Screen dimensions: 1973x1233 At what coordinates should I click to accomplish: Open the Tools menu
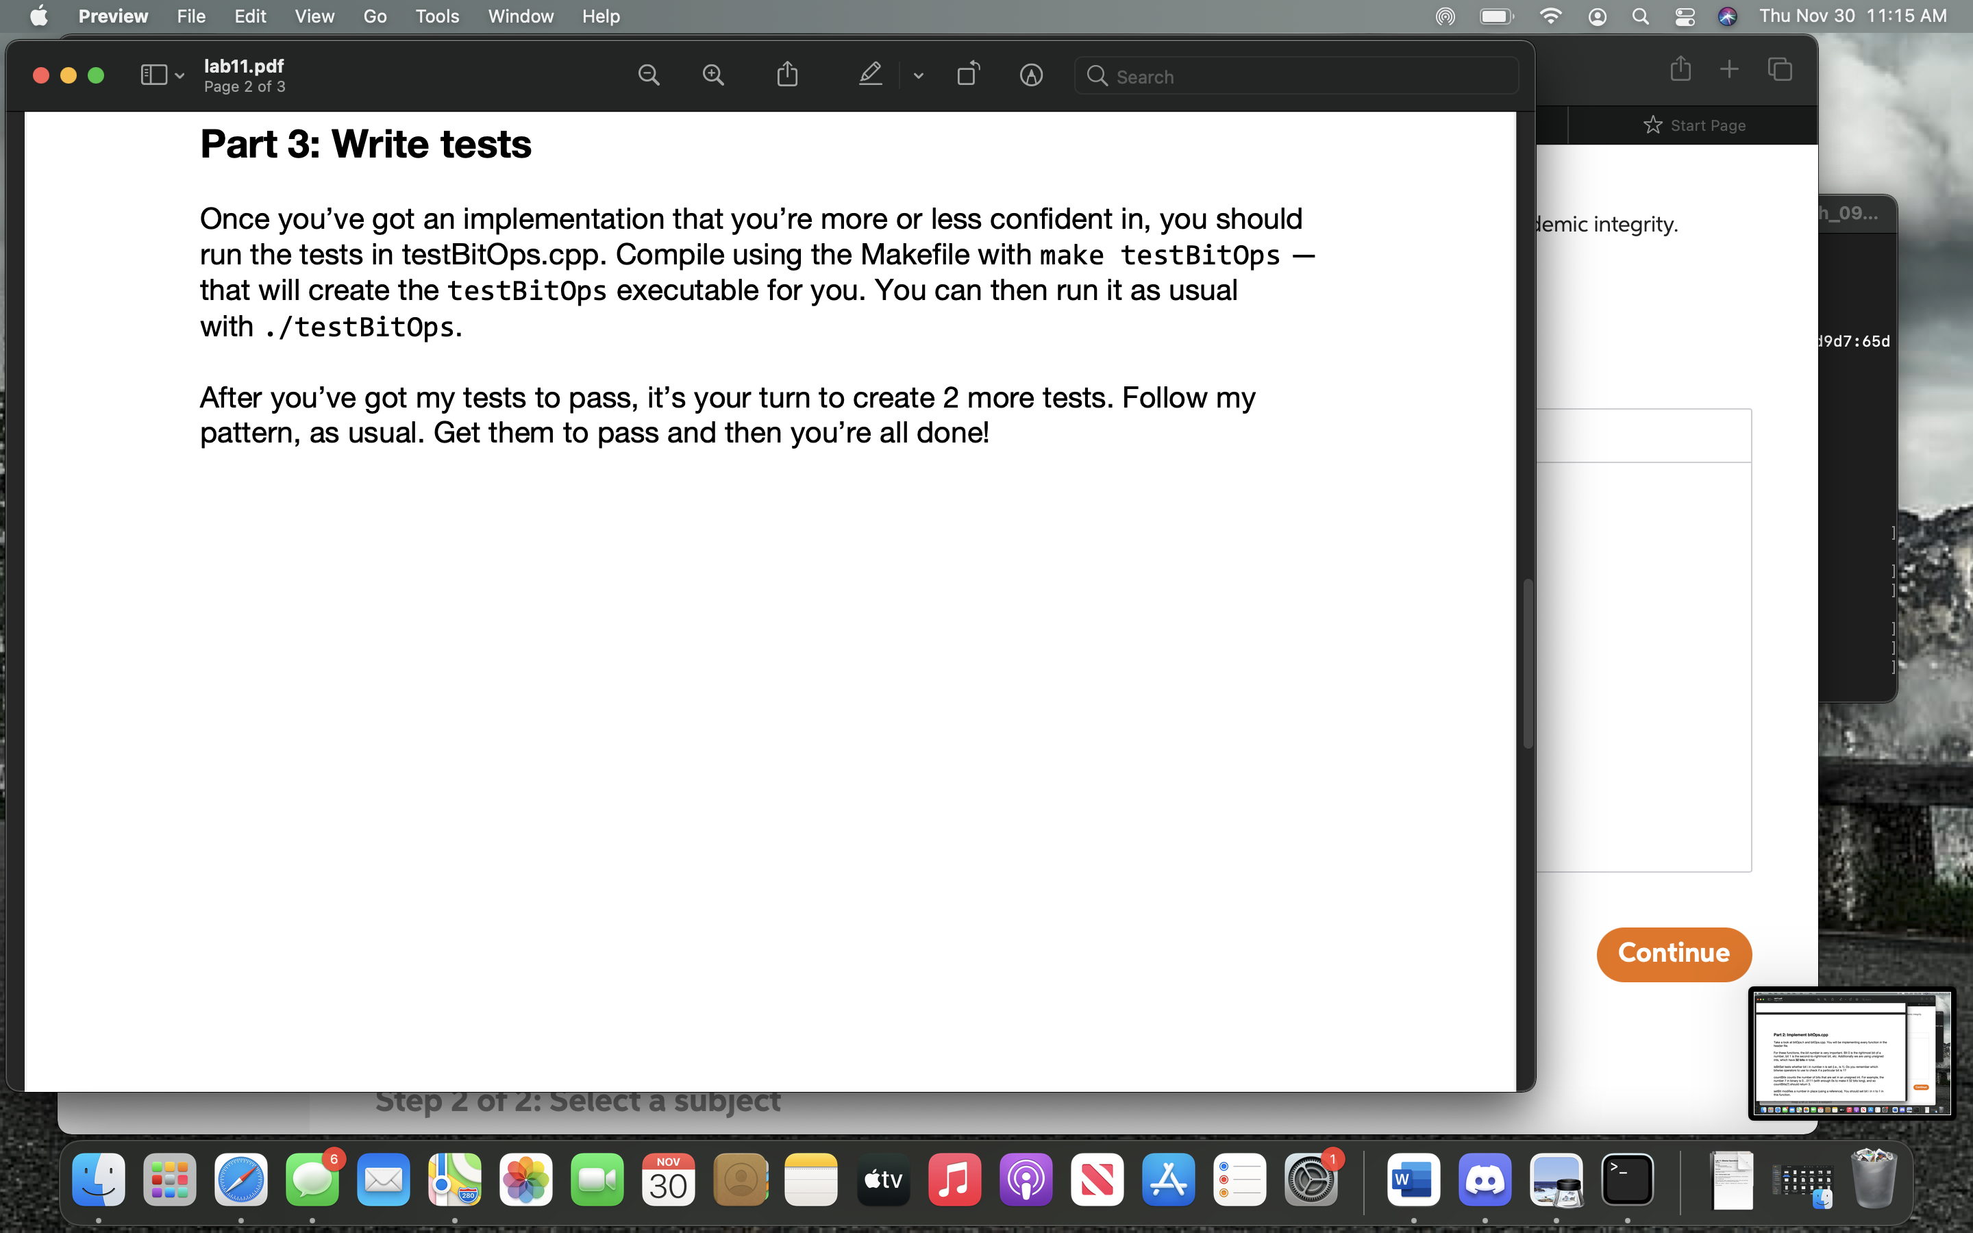coord(437,16)
